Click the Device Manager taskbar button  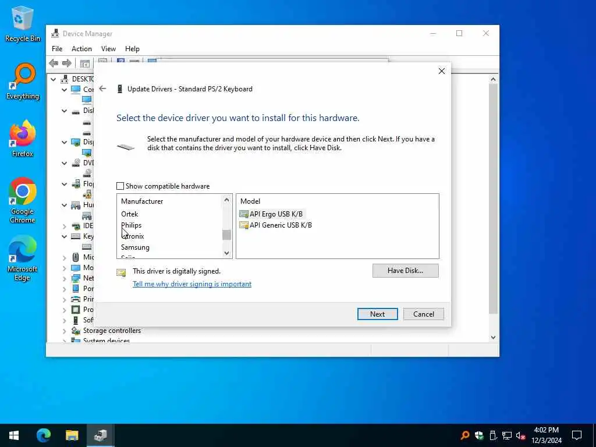100,435
